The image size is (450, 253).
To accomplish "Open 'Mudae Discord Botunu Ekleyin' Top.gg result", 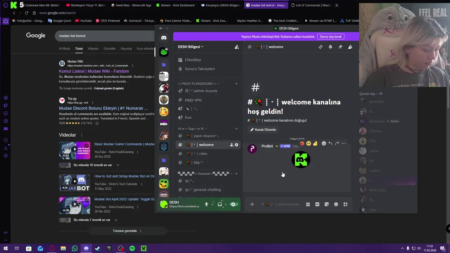I will [103, 108].
